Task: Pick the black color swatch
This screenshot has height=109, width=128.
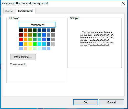Action: click(x=21, y=30)
